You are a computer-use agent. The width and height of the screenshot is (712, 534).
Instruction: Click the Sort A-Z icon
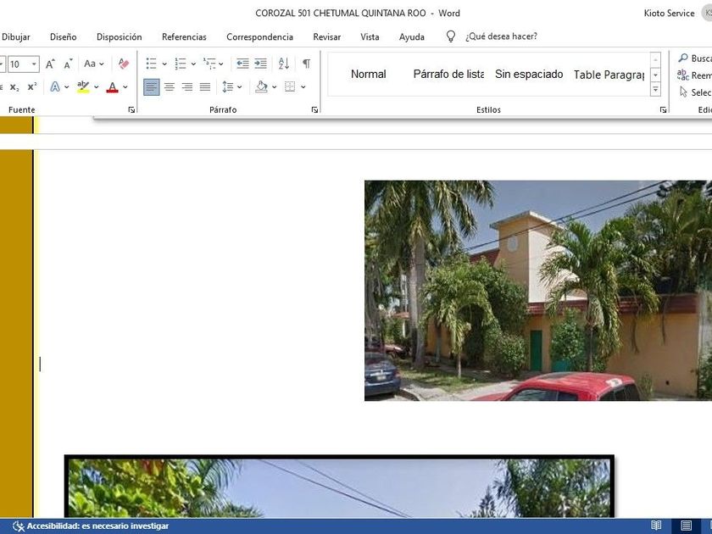tap(284, 64)
